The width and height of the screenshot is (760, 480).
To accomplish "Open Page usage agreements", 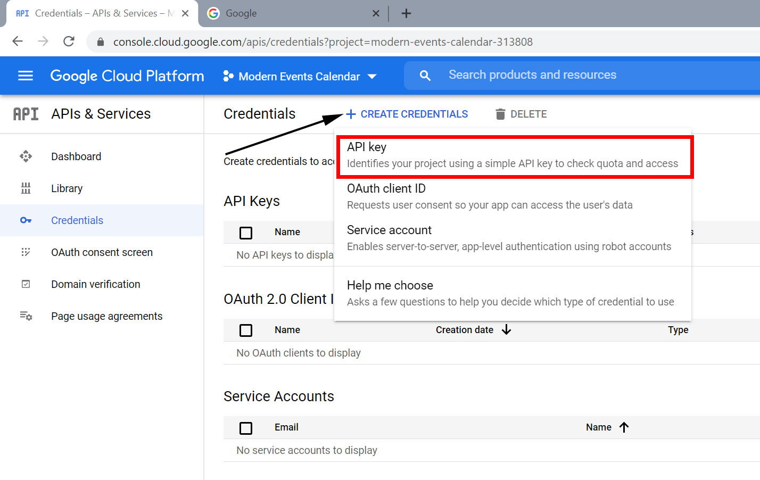I will (102, 316).
